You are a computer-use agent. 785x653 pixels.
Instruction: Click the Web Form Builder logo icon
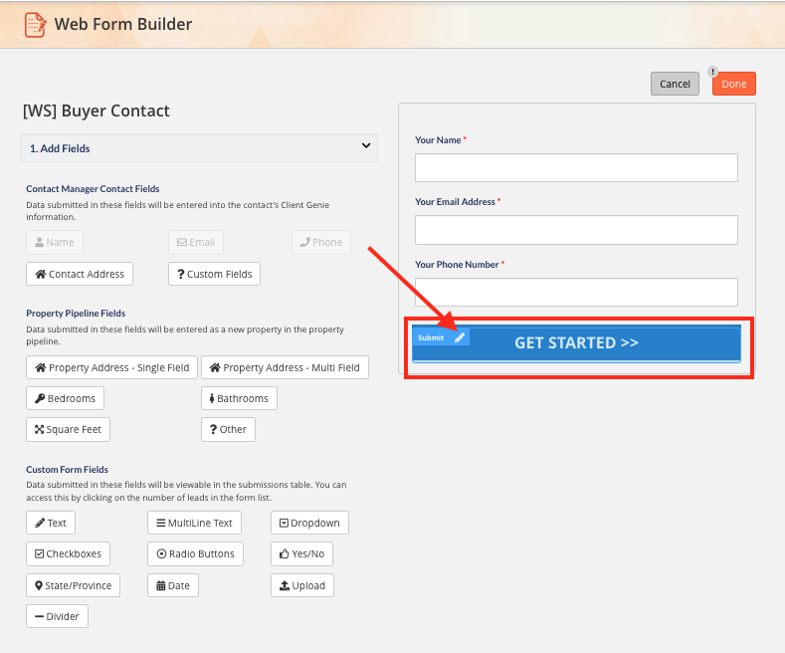(x=35, y=25)
